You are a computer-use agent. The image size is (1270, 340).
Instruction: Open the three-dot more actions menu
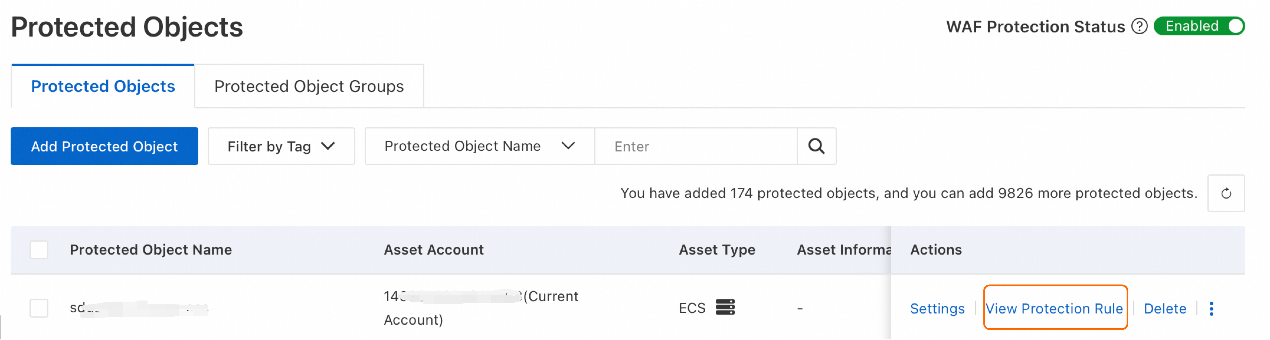pos(1211,308)
